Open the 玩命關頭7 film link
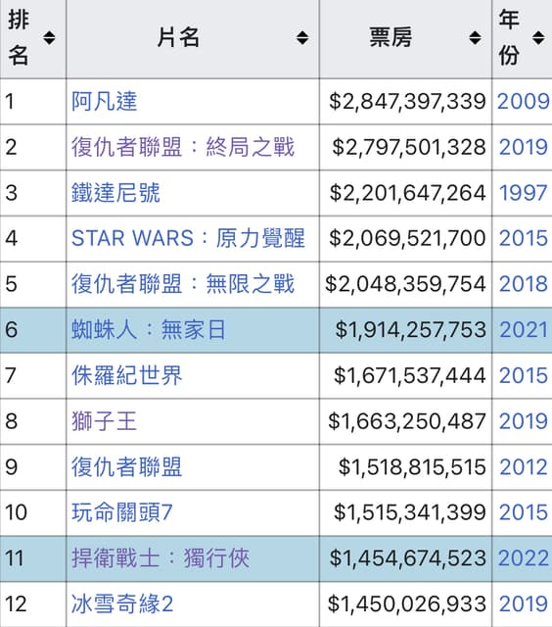The width and height of the screenshot is (552, 627). (x=121, y=512)
